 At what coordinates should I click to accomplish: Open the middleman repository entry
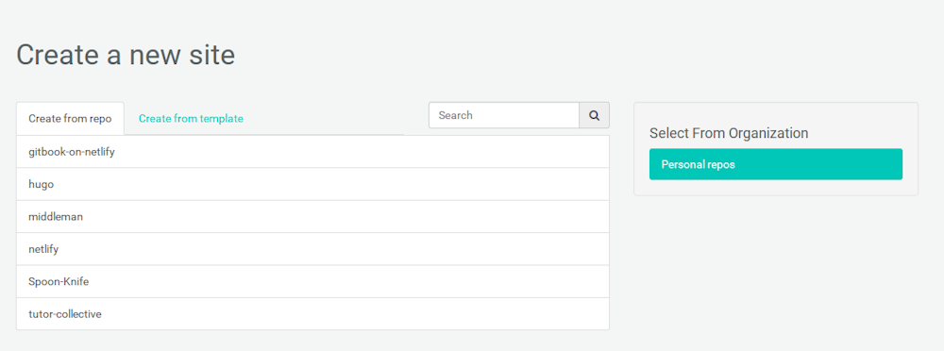click(312, 217)
